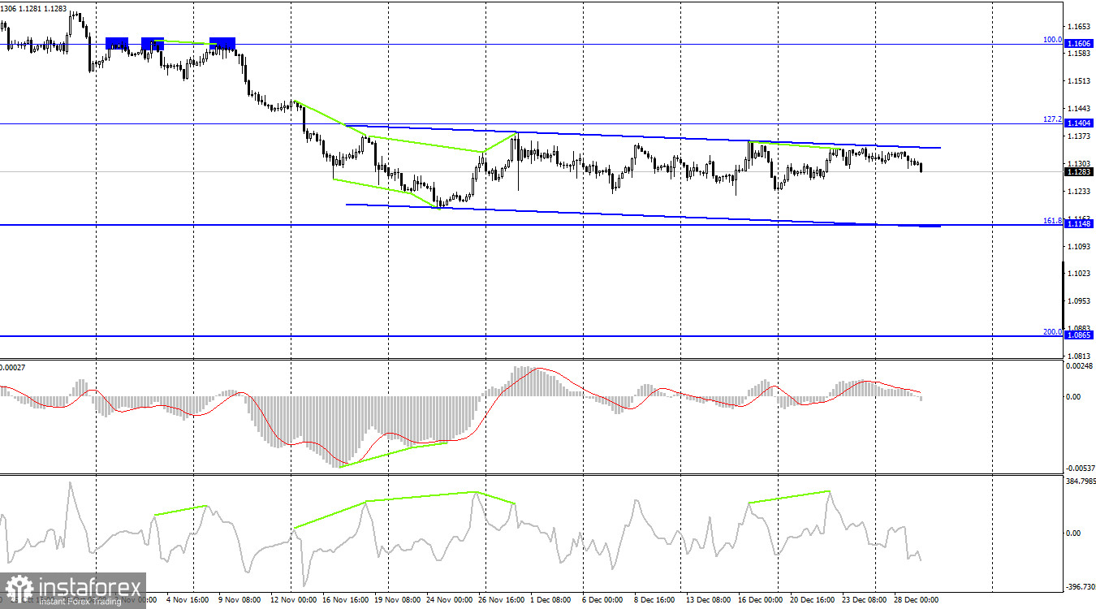Click the 1.1583 price axis value
The width and height of the screenshot is (1096, 609).
(1080, 54)
